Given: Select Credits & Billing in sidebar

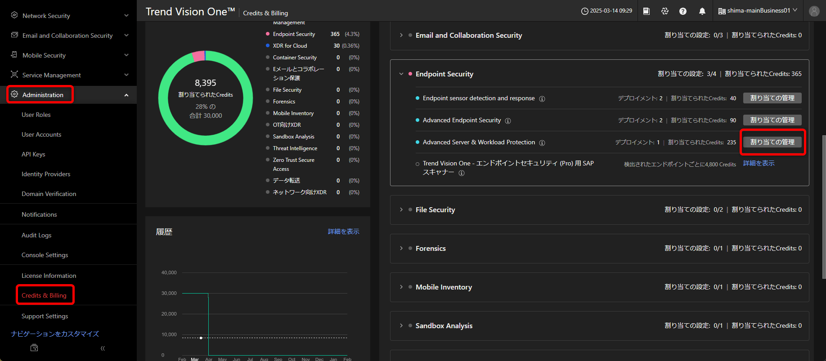Looking at the screenshot, I should (44, 295).
